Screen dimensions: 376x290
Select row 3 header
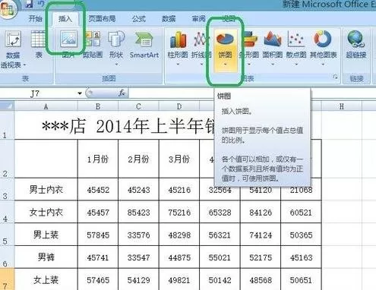(7, 189)
